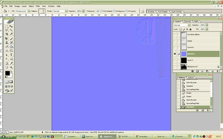Select the Path Selection tool
Screen dimensions: 223x139
coord(7,55)
